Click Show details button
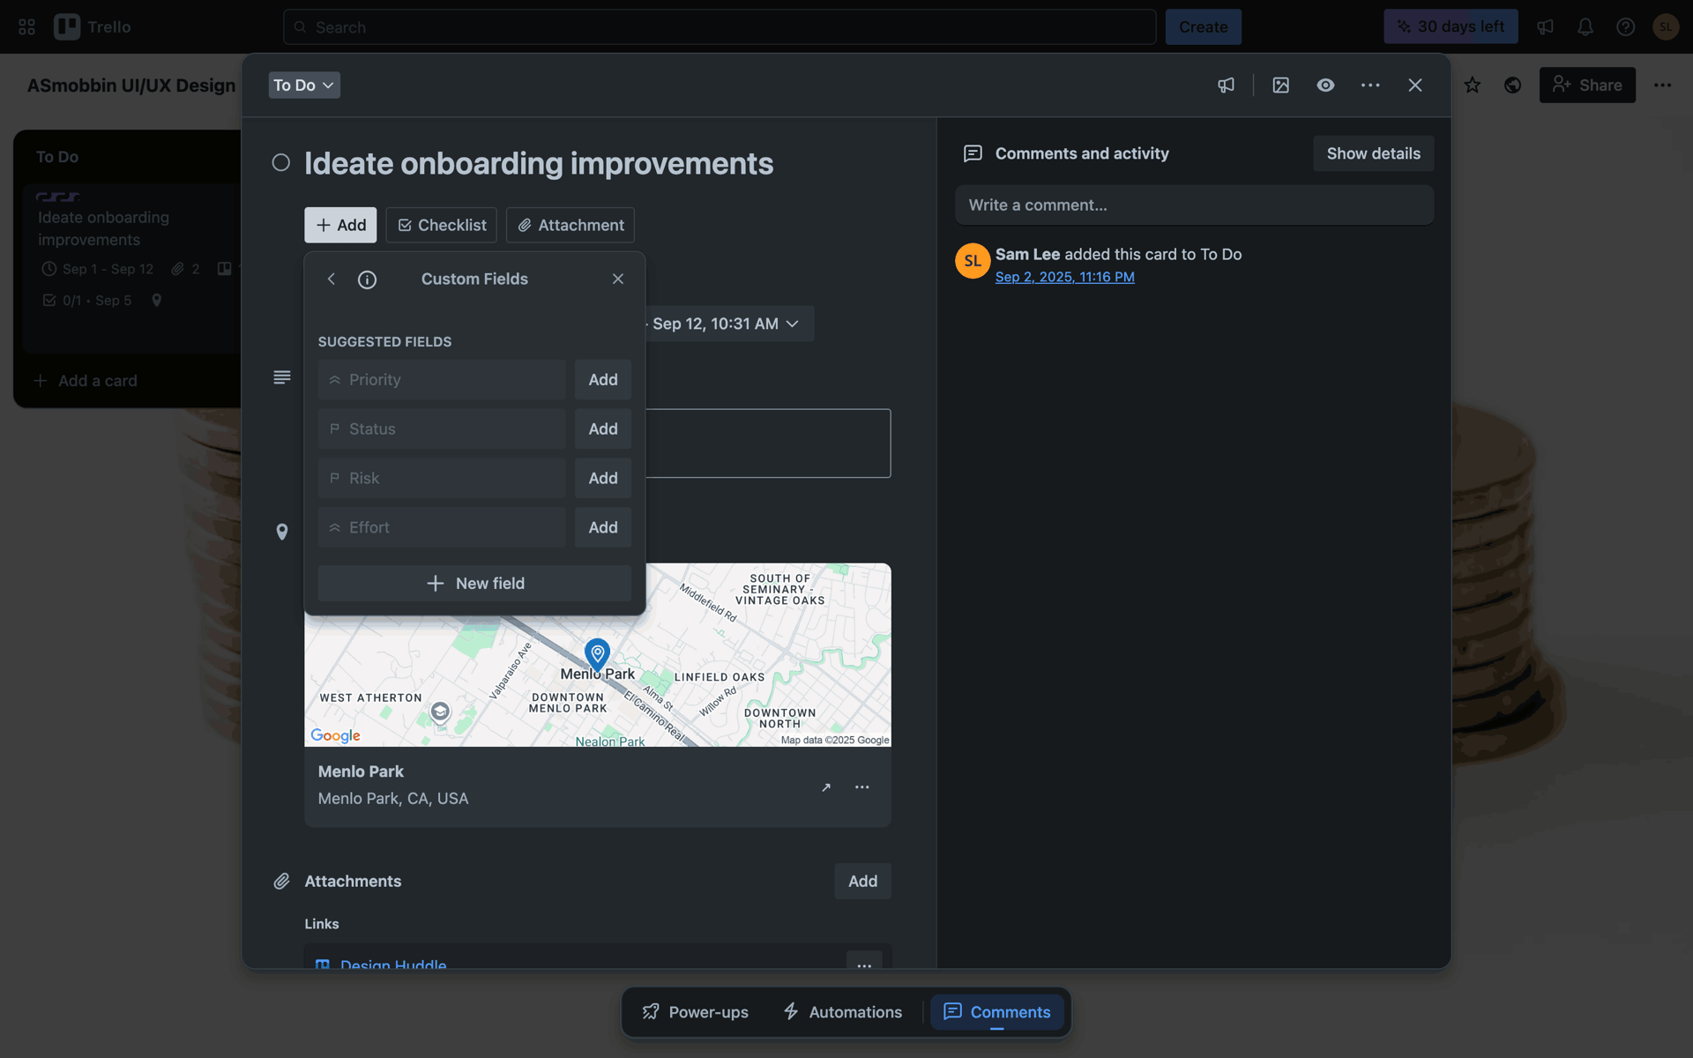 1373,153
